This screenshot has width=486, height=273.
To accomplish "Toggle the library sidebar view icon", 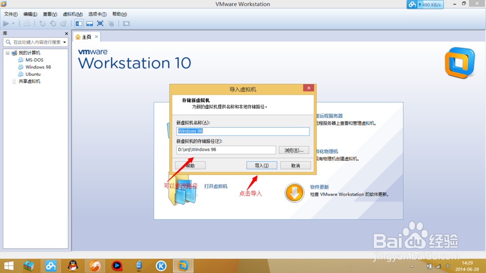I will [x=79, y=23].
